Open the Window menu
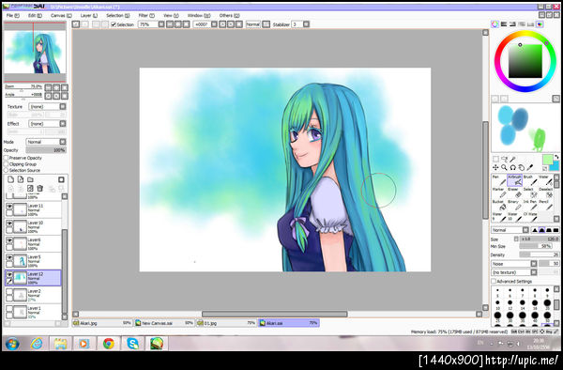This screenshot has height=370, width=563. pos(199,15)
